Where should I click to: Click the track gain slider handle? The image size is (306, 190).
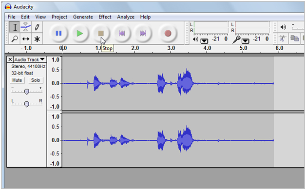point(27,91)
